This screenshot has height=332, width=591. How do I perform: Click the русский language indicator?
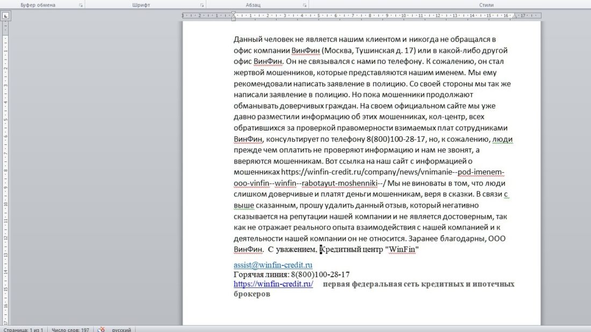tap(121, 330)
